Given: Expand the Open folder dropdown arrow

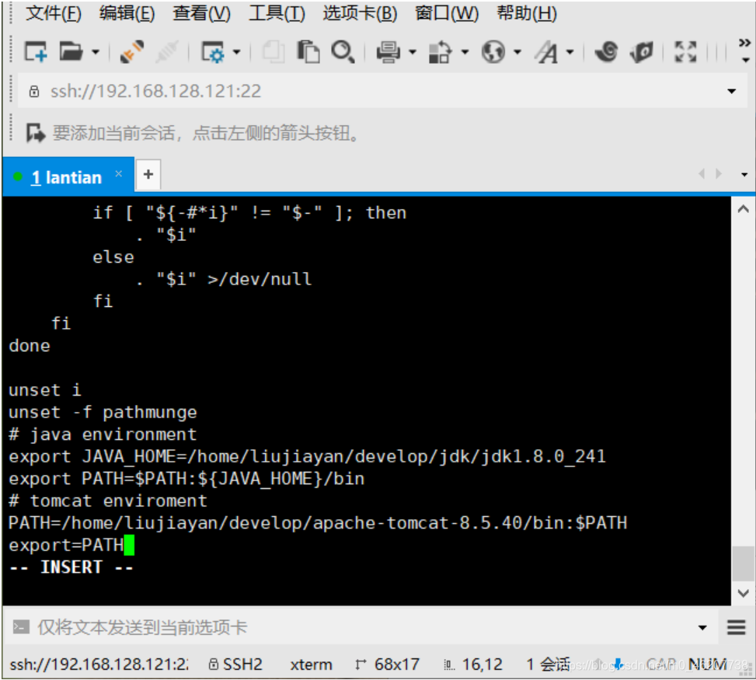Looking at the screenshot, I should pos(96,52).
